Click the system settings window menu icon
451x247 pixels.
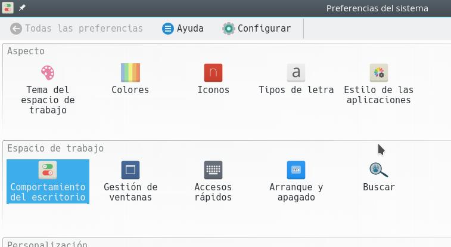tap(8, 8)
